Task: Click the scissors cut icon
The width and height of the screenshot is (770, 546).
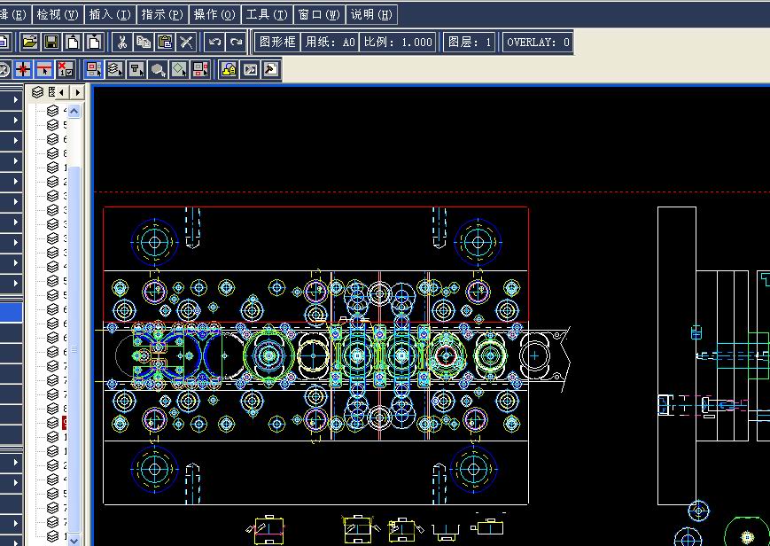Action: [121, 43]
